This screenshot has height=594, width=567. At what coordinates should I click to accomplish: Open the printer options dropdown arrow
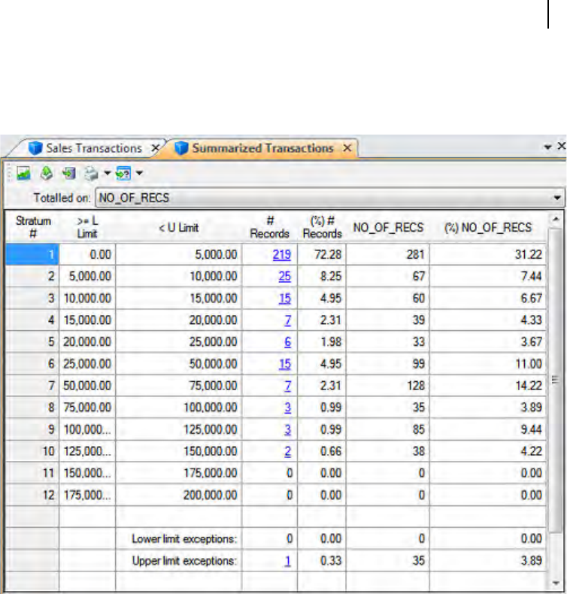click(x=107, y=174)
